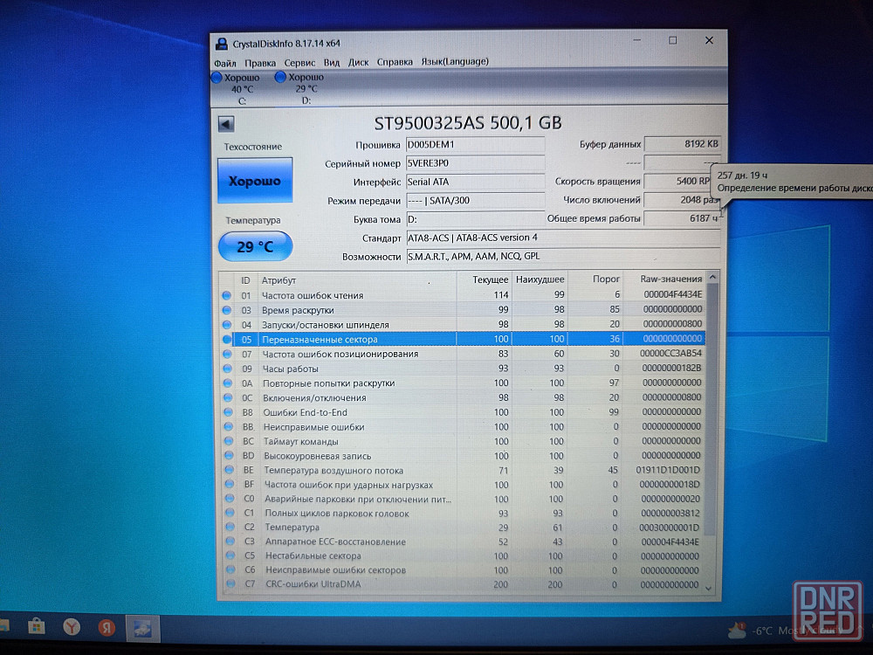The image size is (873, 655).
Task: Select the Температура воздушного потока row
Action: tap(463, 470)
